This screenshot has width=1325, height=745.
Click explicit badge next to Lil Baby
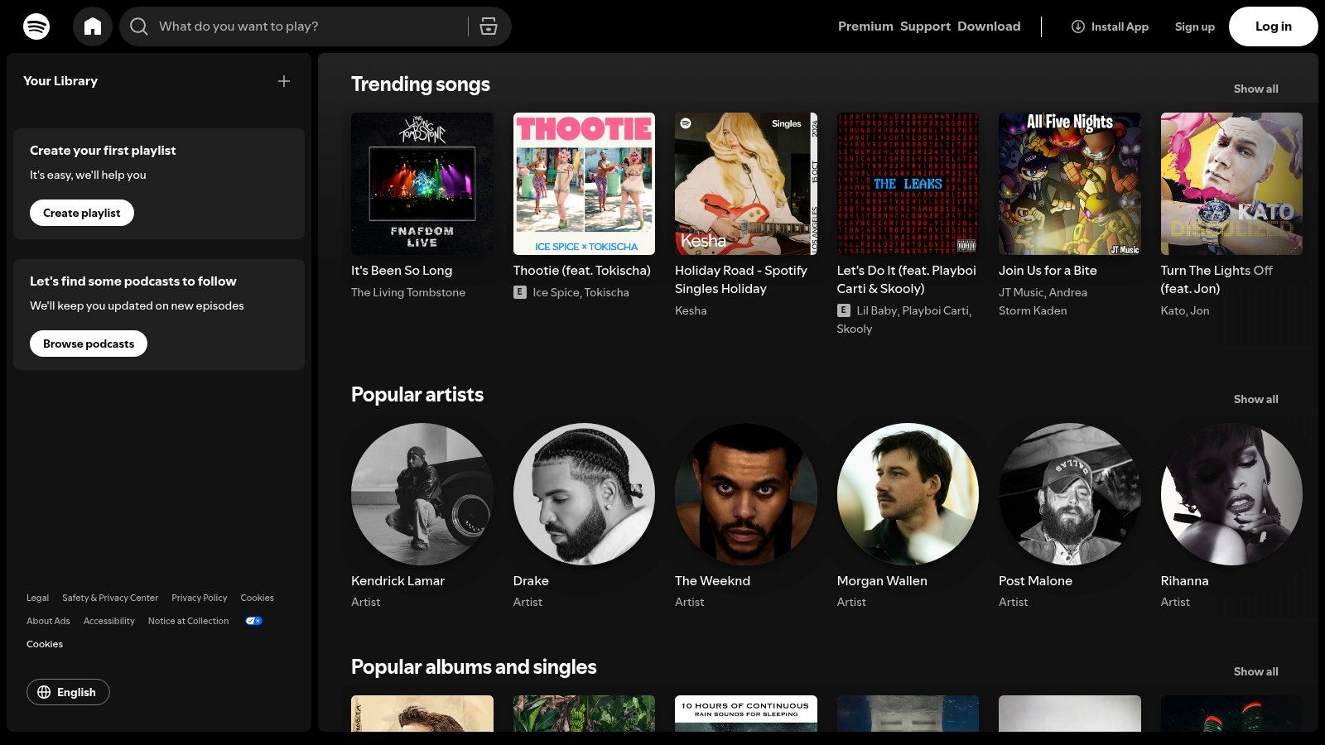tap(843, 310)
